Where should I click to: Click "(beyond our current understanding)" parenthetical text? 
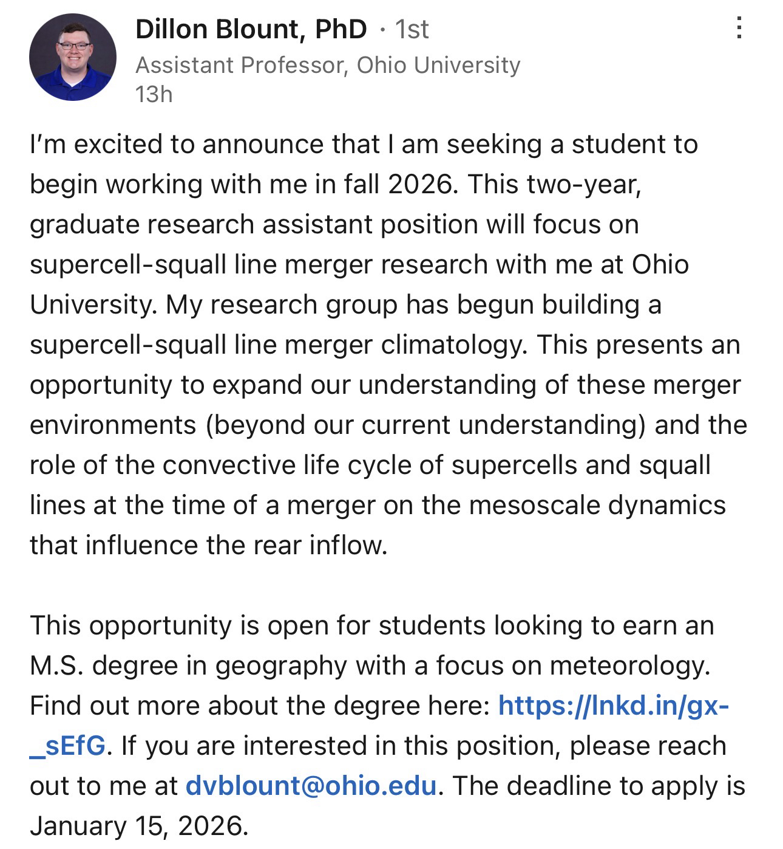425,425
